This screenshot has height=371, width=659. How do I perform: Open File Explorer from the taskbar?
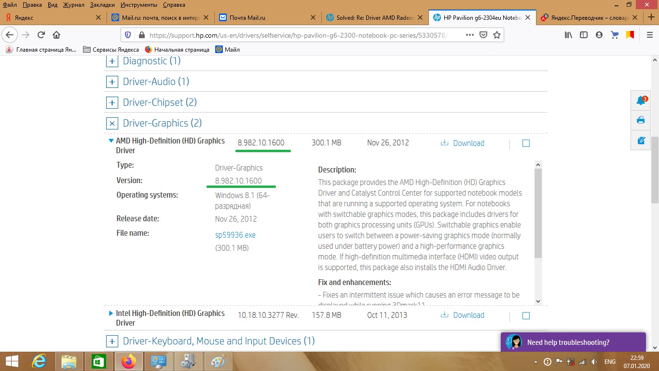coord(69,361)
